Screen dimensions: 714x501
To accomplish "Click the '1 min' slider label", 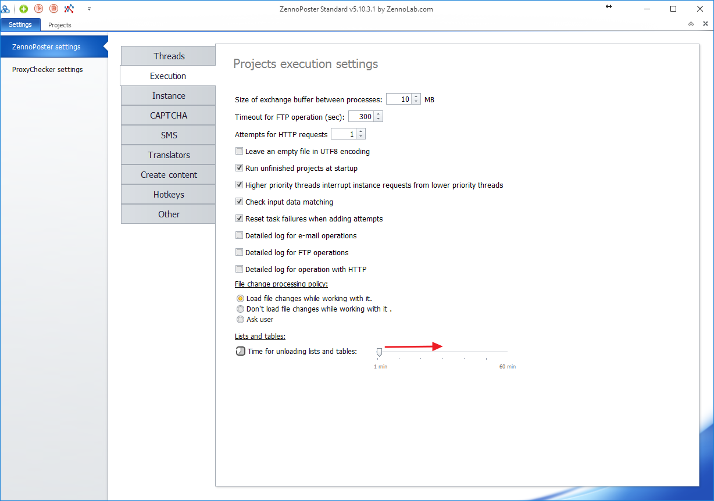I will coord(381,367).
